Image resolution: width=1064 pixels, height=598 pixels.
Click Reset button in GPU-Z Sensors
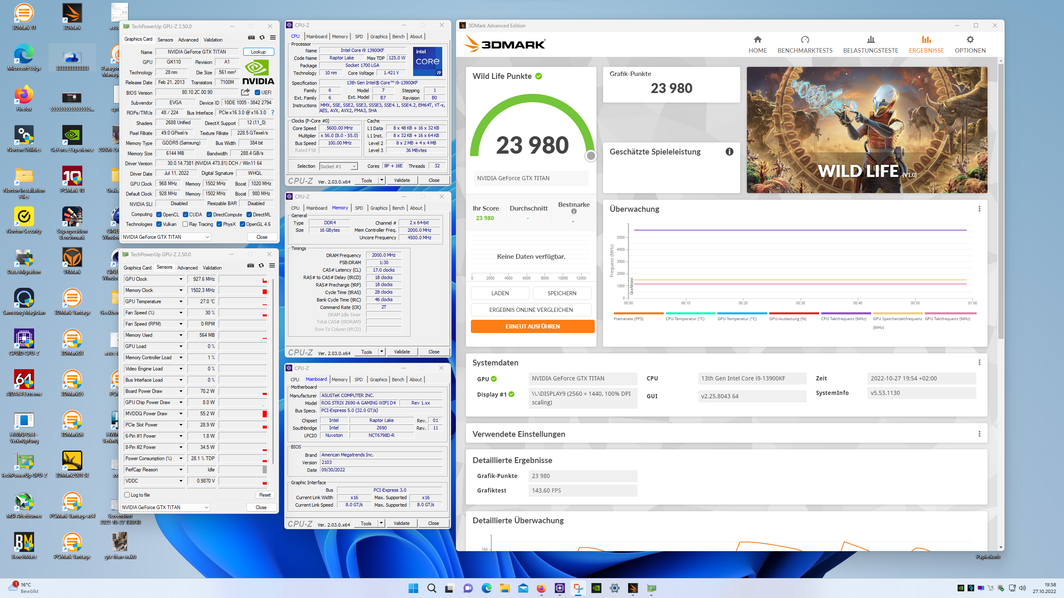(x=265, y=495)
